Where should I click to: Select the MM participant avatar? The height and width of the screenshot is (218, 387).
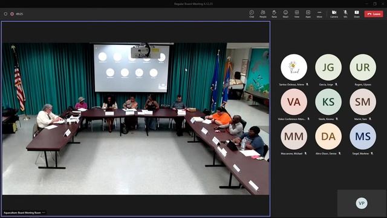(x=294, y=136)
